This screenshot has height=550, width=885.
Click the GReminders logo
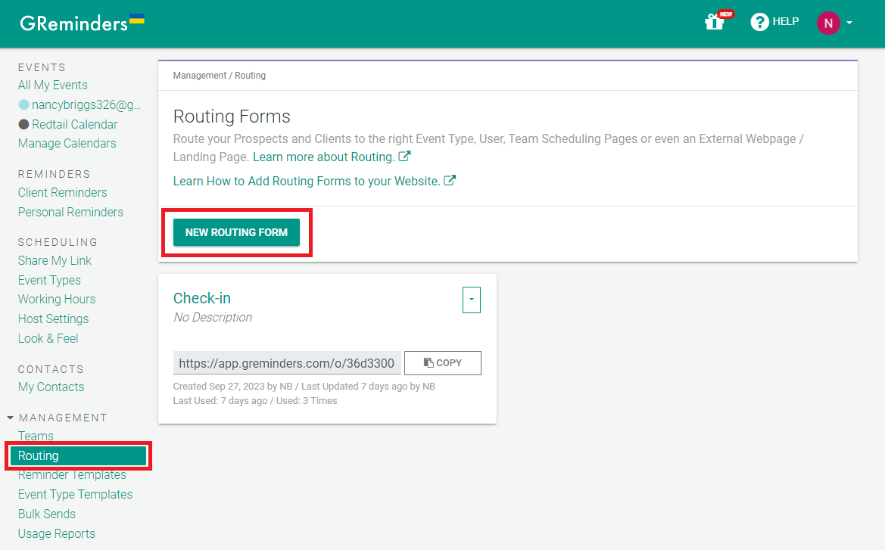tap(72, 23)
